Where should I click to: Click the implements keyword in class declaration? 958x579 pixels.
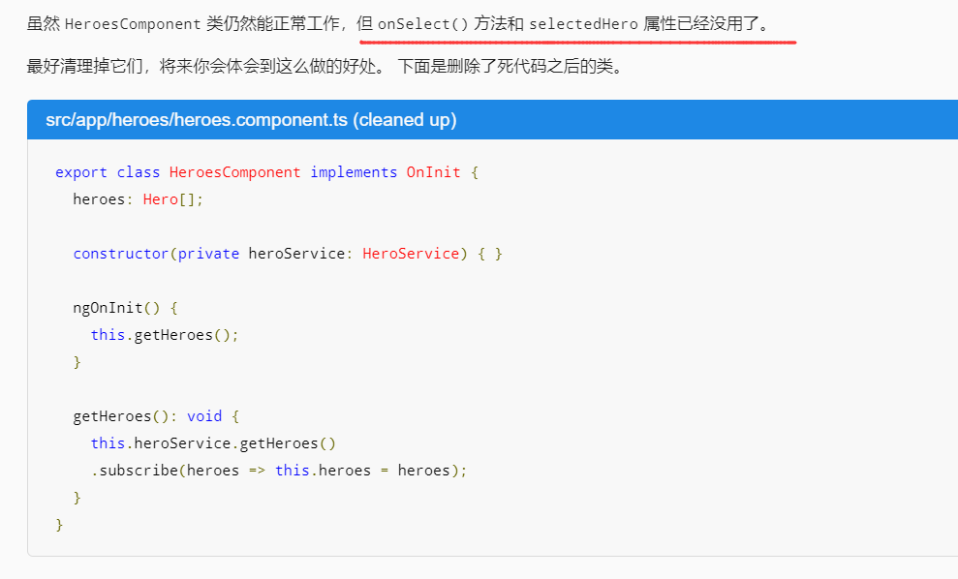[x=354, y=172]
